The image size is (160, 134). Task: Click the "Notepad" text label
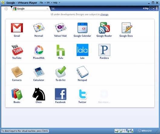pos(82,80)
